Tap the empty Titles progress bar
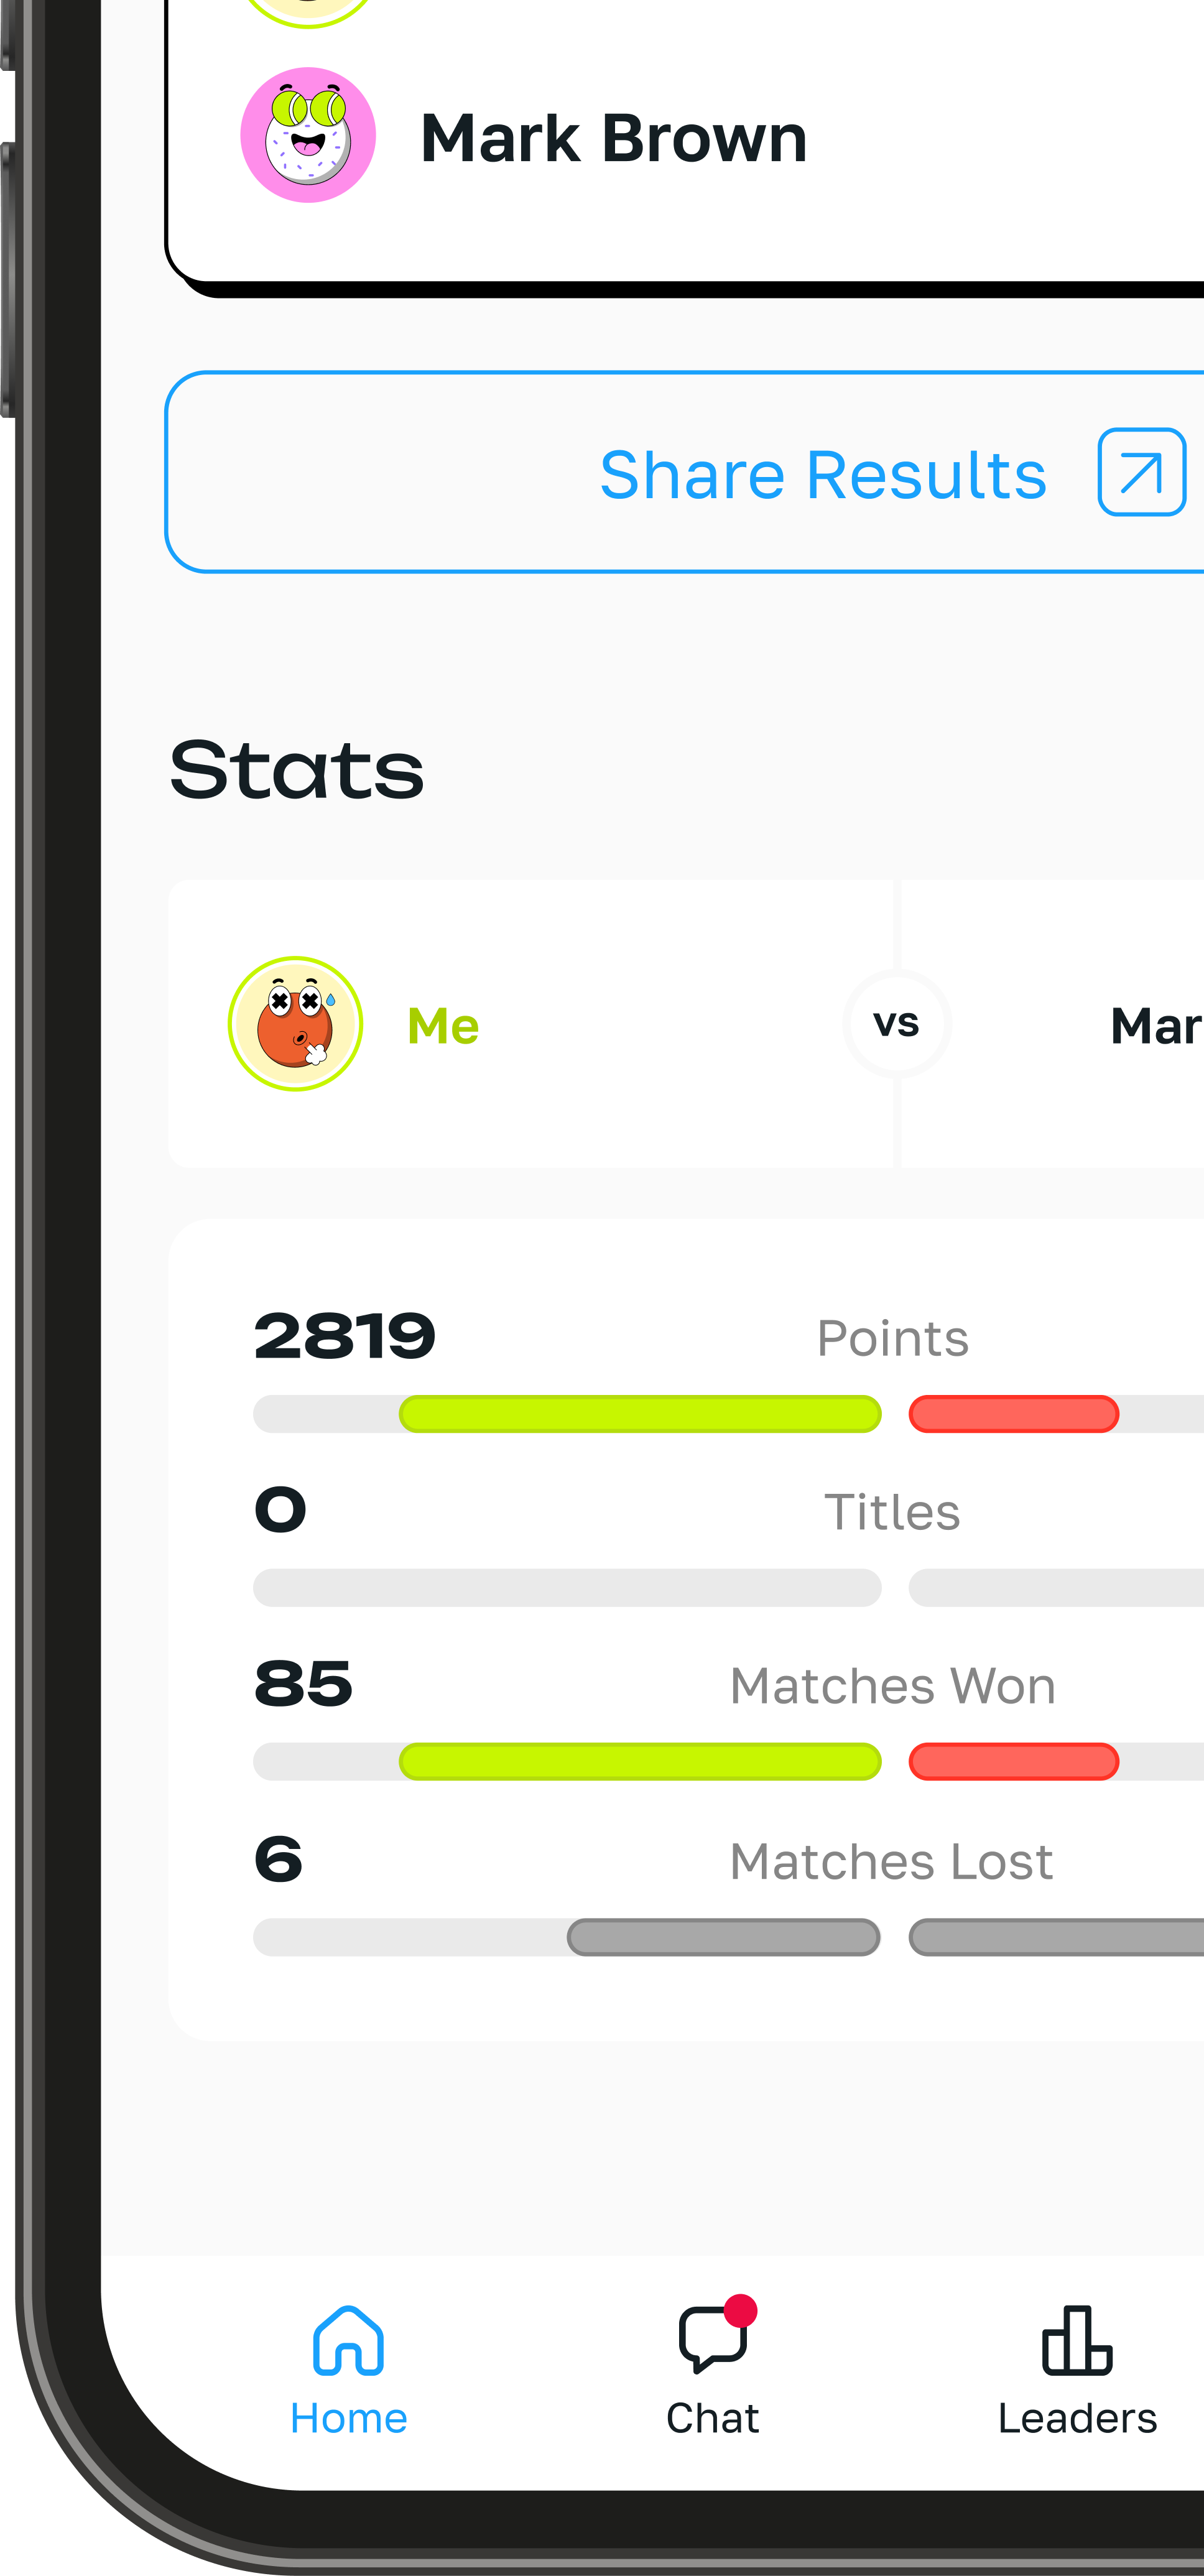Image resolution: width=1204 pixels, height=2576 pixels. (567, 1587)
